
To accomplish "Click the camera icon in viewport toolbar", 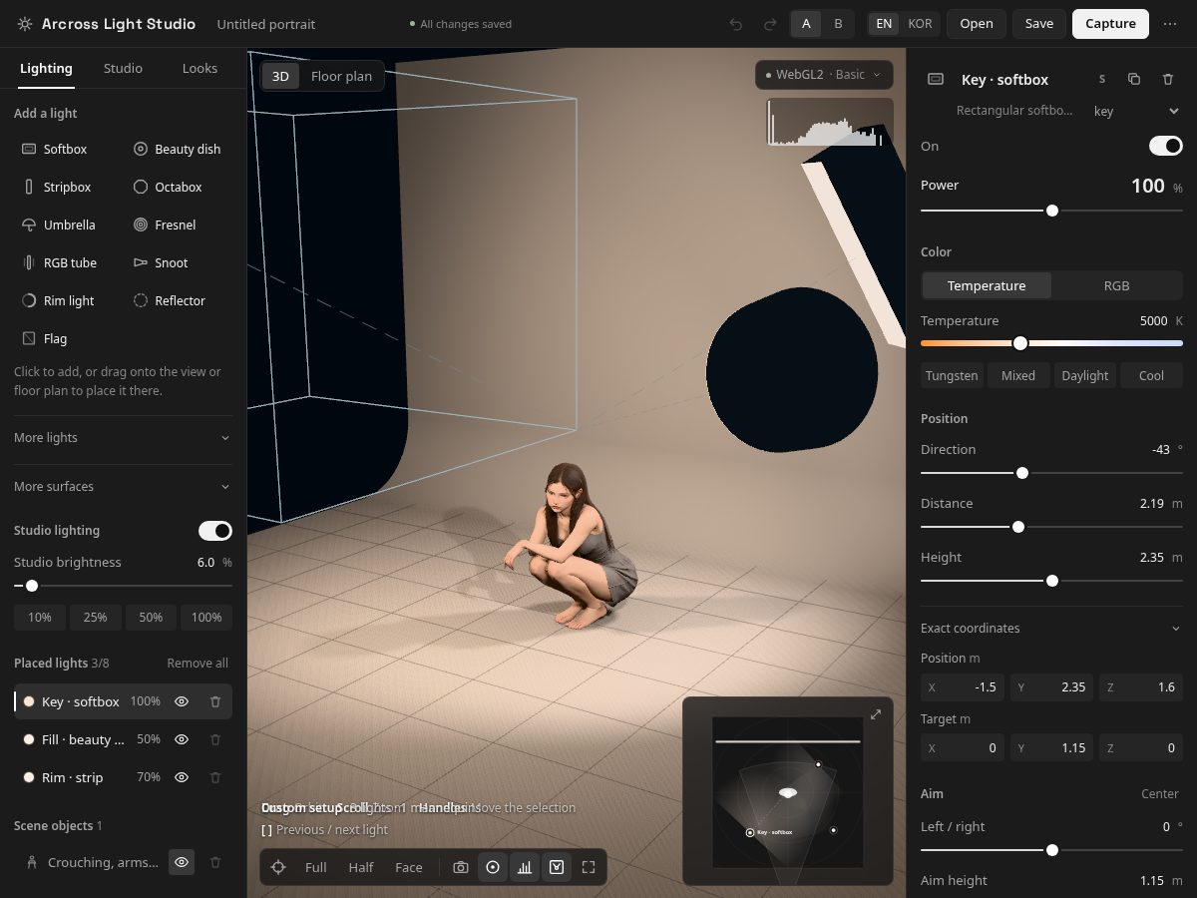I will tap(460, 867).
